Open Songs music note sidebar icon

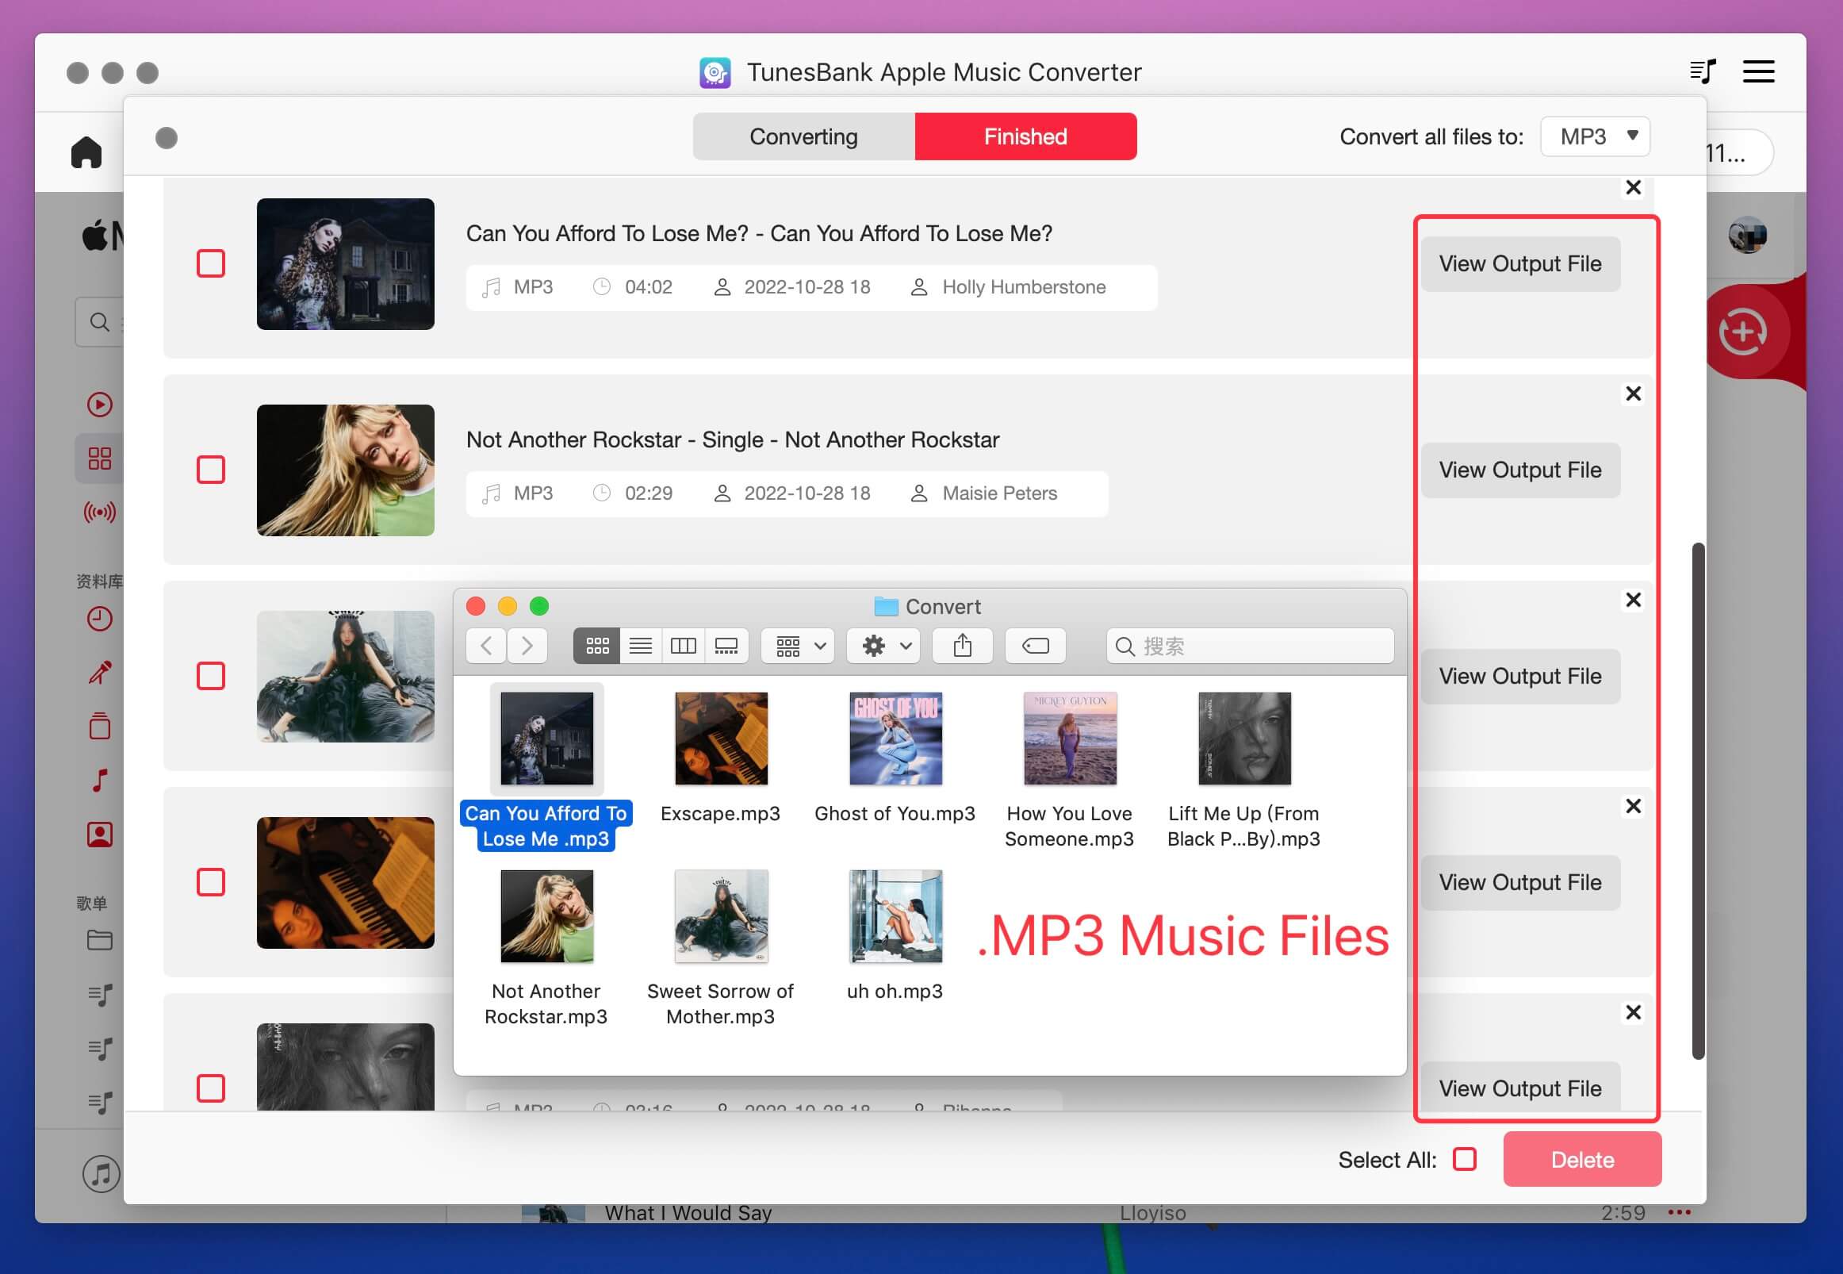100,780
